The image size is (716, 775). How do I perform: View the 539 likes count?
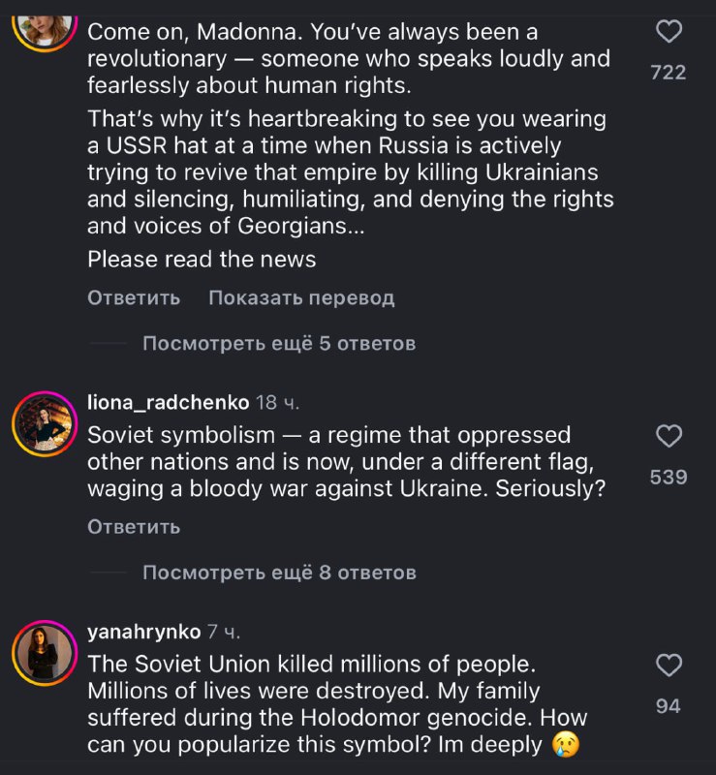669,477
